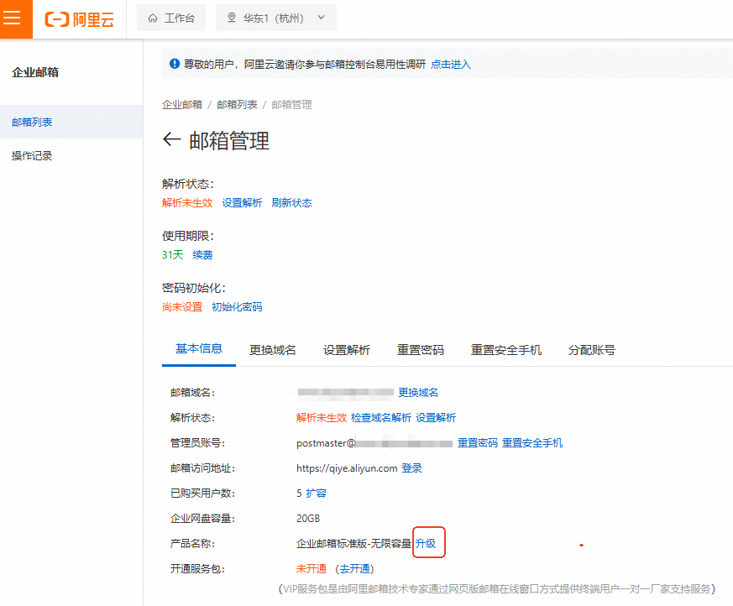Click the Alibaba Cloud logo
Image resolution: width=733 pixels, height=606 pixels.
pos(79,18)
